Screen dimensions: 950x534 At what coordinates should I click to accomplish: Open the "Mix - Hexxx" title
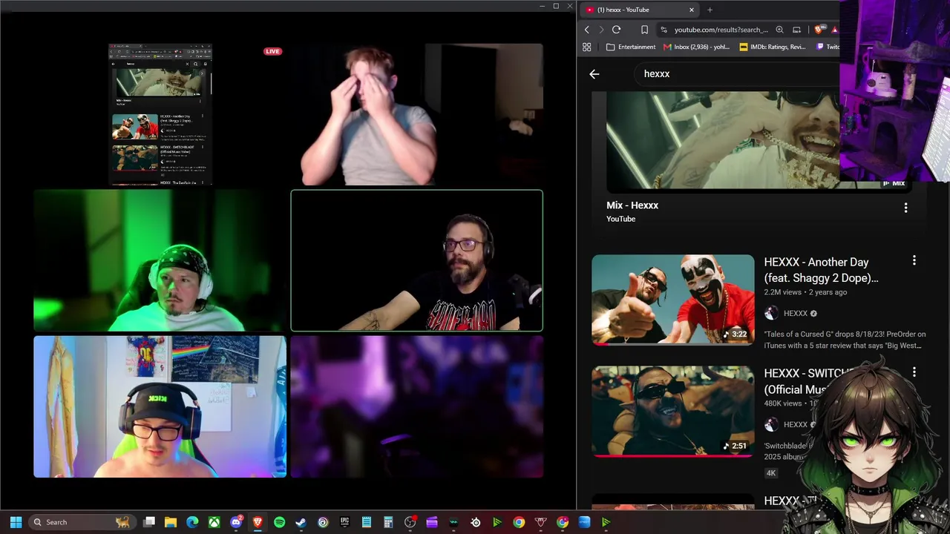(632, 205)
